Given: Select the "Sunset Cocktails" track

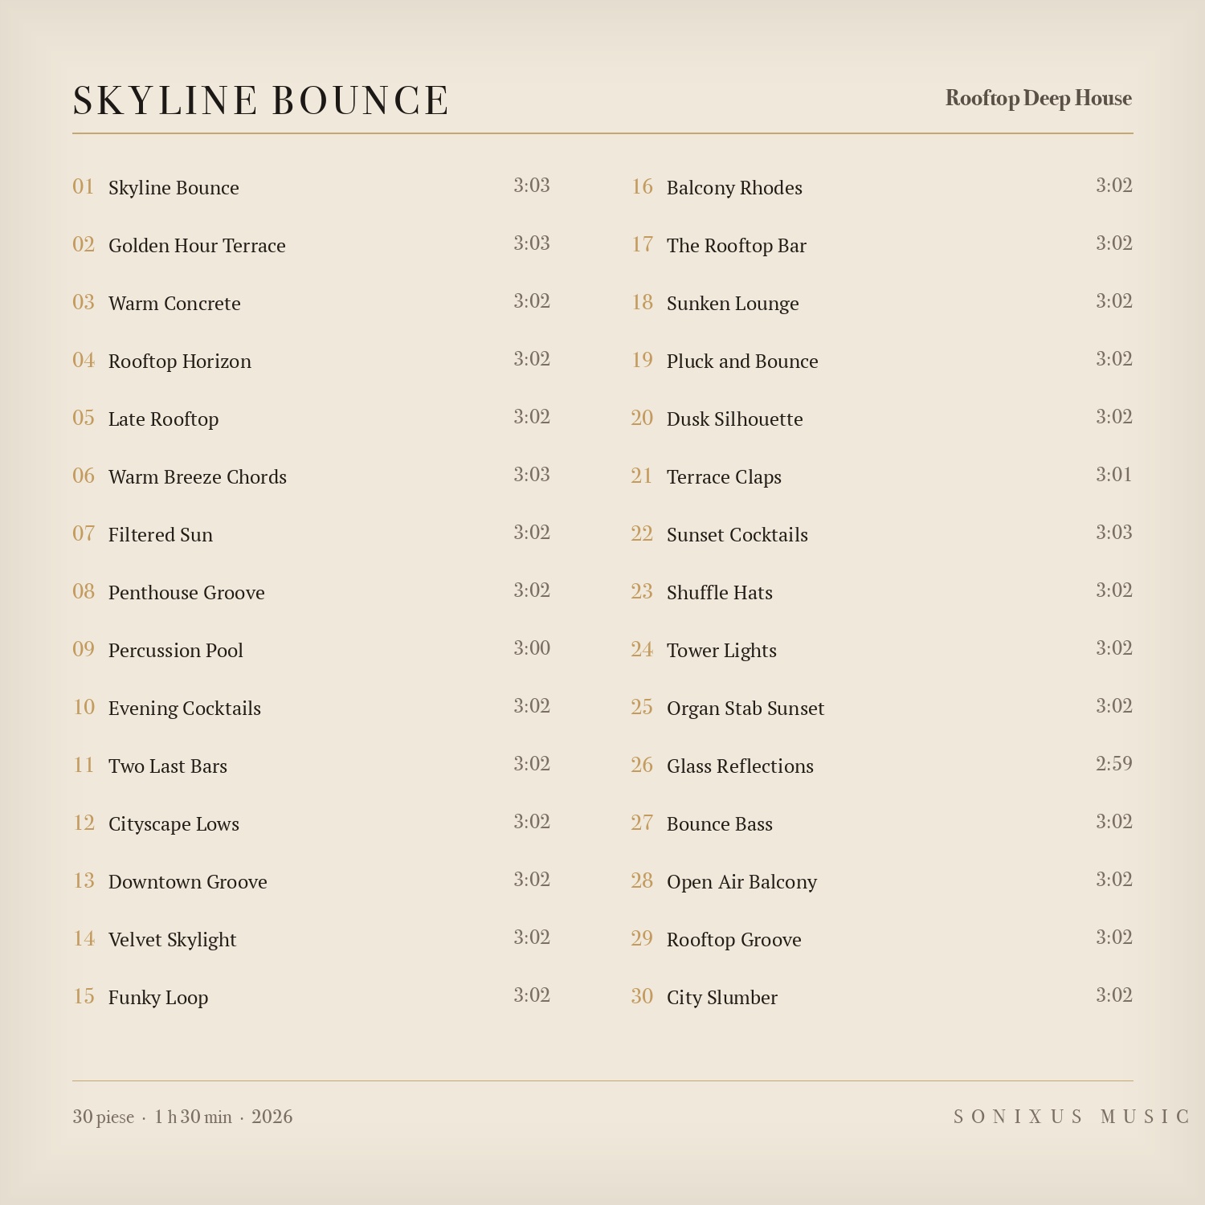Looking at the screenshot, I should 737,534.
